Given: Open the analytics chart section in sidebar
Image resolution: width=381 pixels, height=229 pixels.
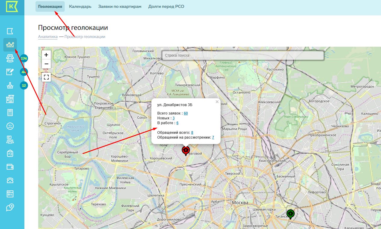Looking at the screenshot, I should pyautogui.click(x=10, y=45).
